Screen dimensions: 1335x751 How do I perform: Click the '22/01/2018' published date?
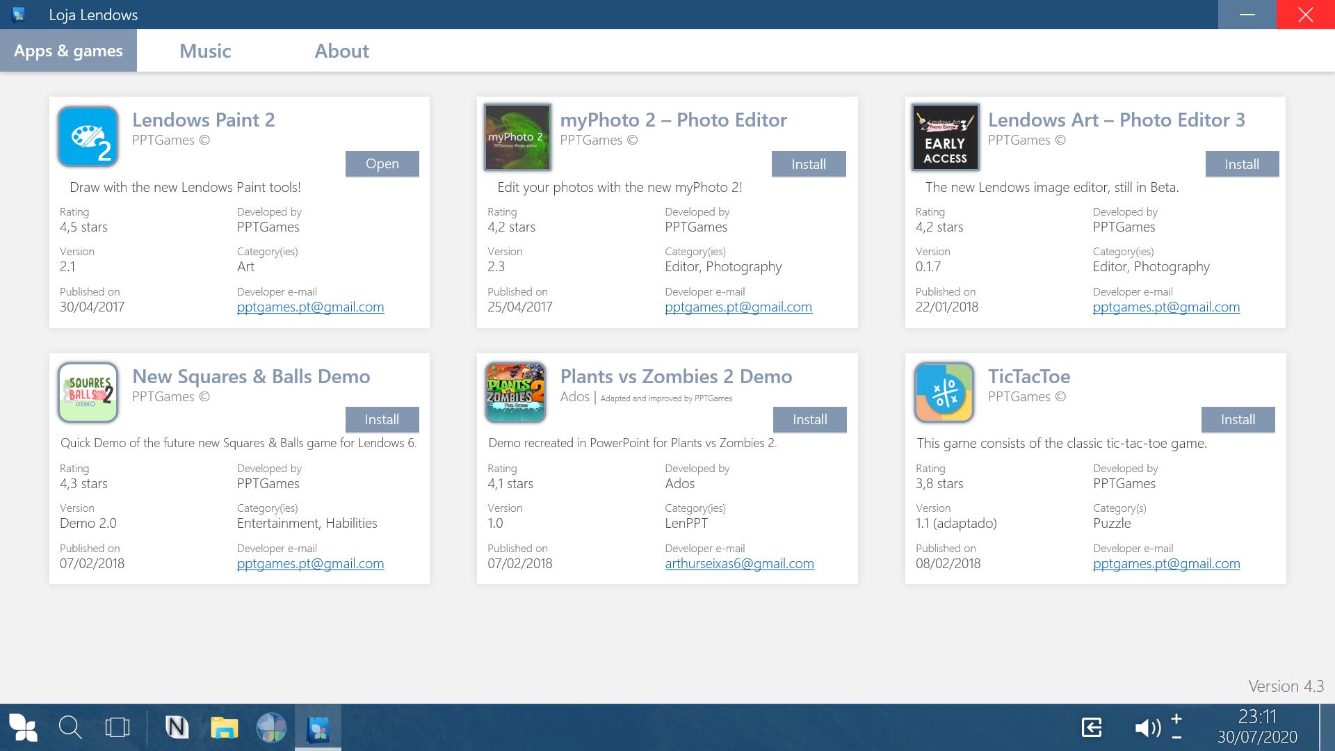(x=947, y=307)
